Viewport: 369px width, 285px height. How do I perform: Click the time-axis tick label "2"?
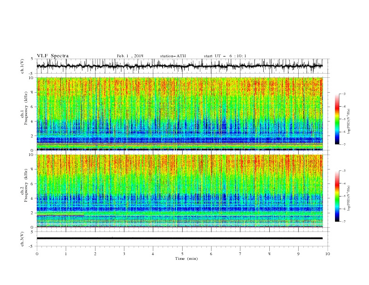[x=95, y=254]
